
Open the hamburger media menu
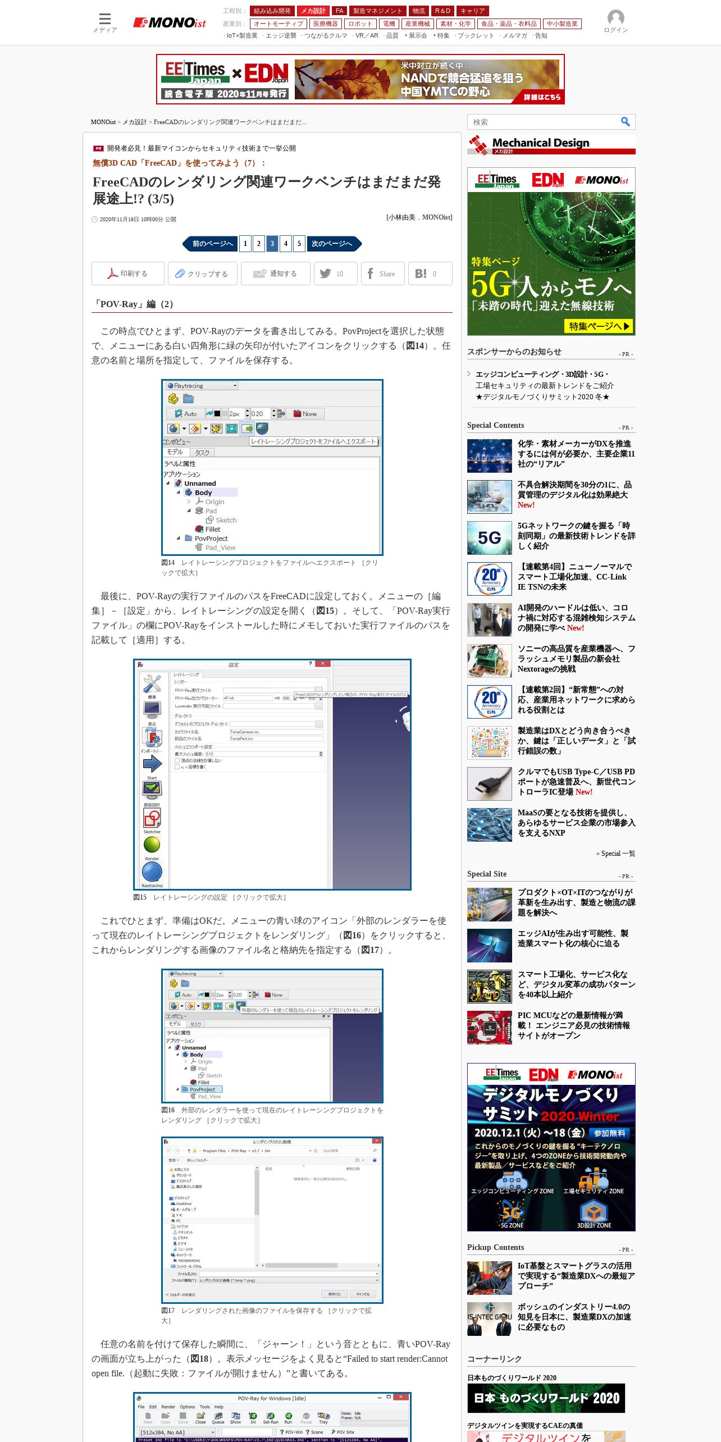104,22
